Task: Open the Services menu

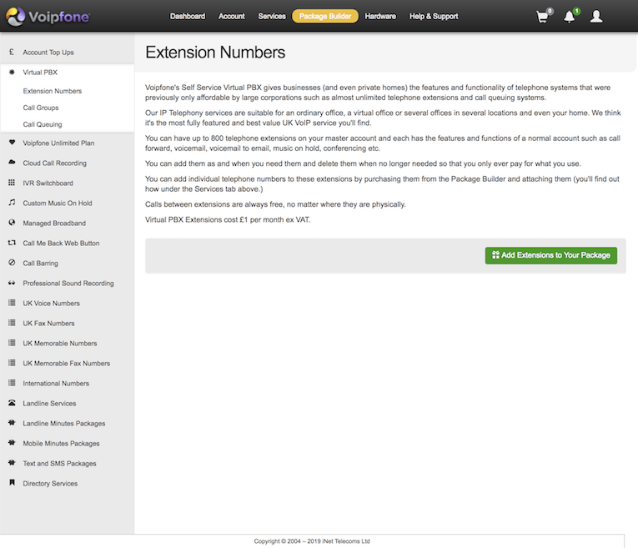Action: coord(272,17)
